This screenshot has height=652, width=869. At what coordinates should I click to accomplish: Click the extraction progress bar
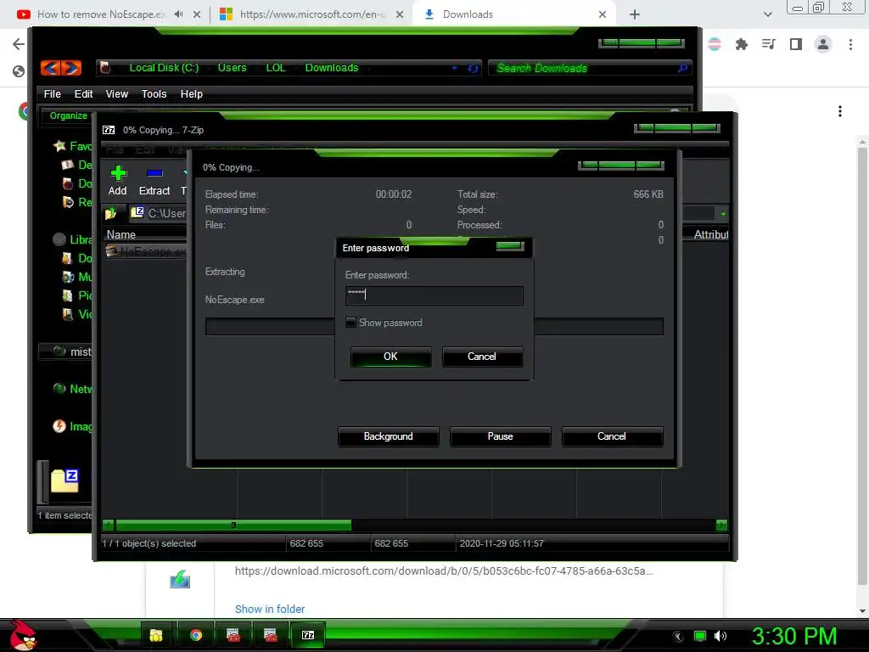[x=434, y=327]
